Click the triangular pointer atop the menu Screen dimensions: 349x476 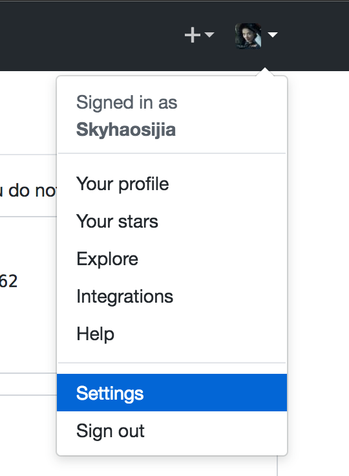265,72
